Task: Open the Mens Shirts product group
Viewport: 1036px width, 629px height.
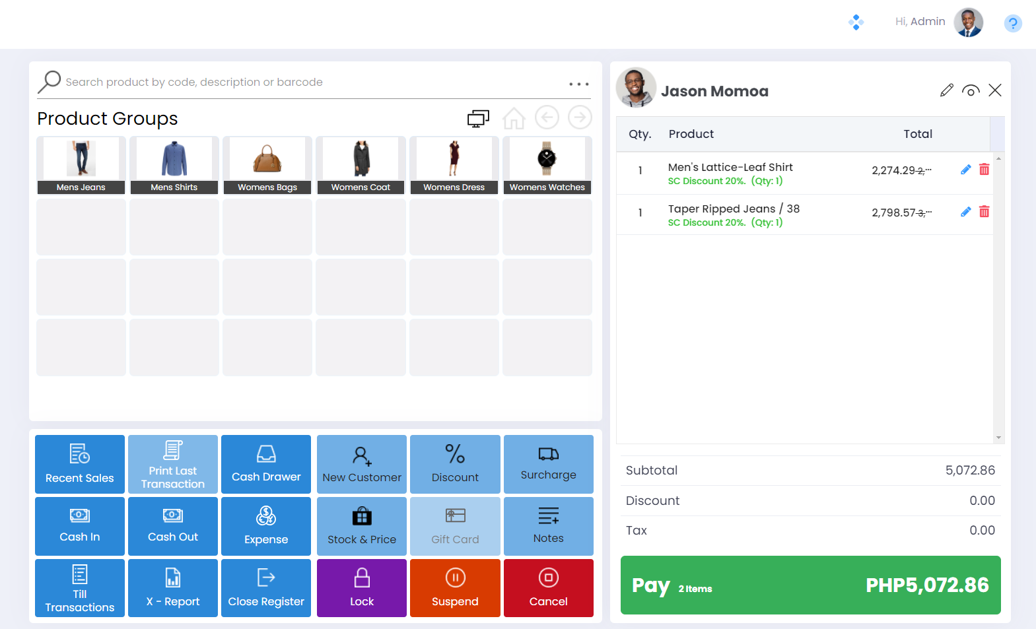Action: tap(174, 165)
